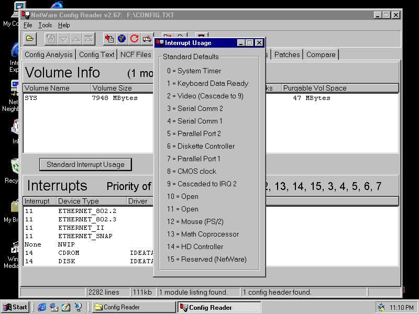
Task: Click the 7948 MBytes volume size value
Action: pos(115,98)
